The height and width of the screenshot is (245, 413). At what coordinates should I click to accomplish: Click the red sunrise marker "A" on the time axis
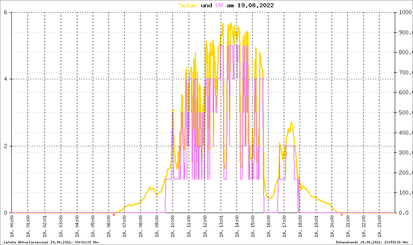tap(114, 215)
